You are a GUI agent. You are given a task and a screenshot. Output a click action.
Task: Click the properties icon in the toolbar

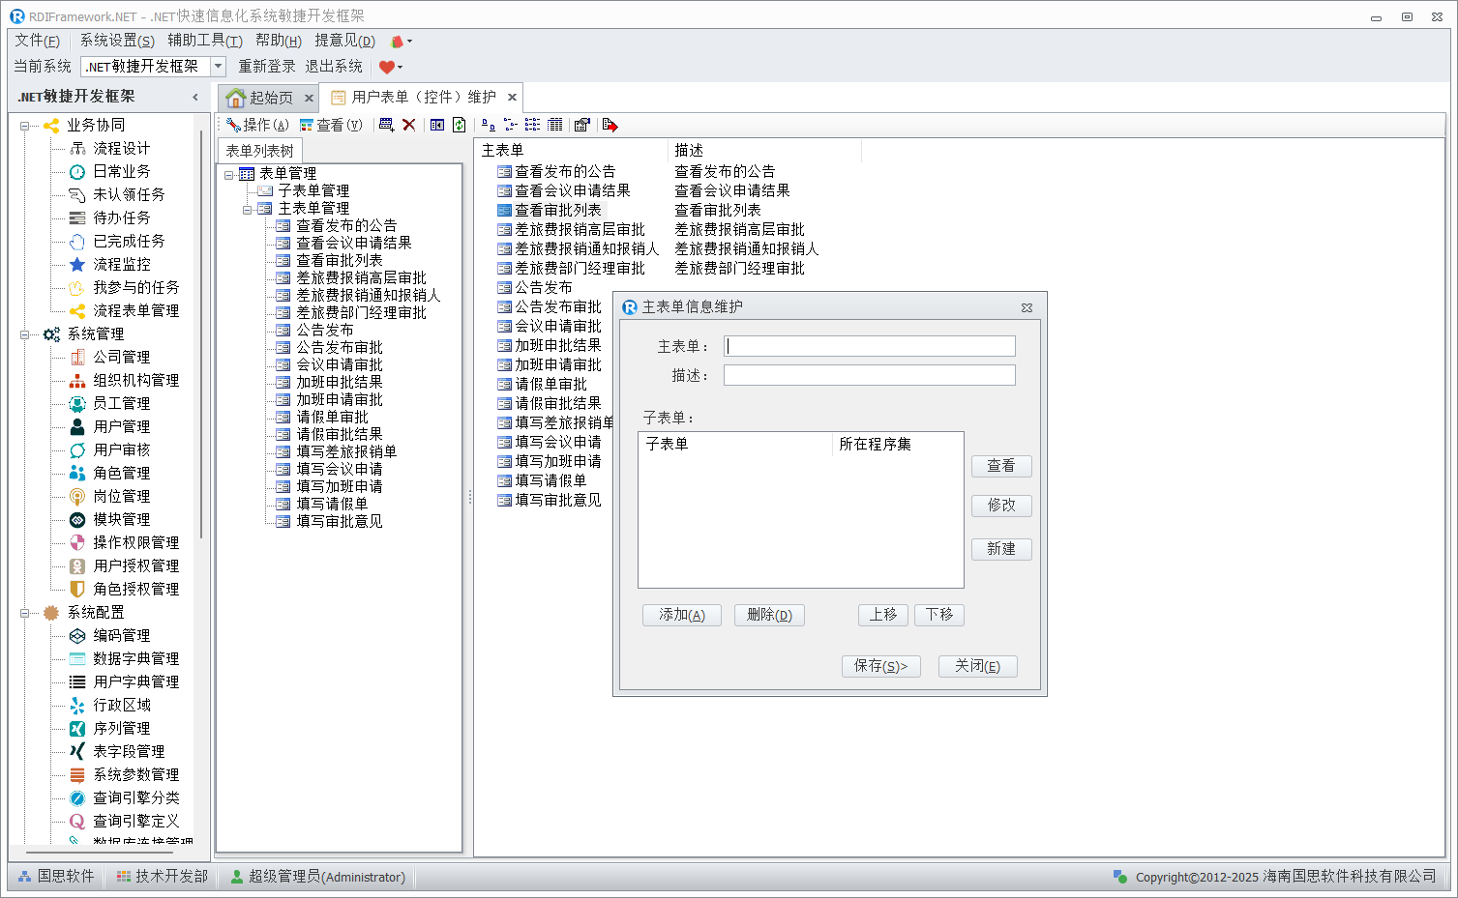pyautogui.click(x=581, y=125)
